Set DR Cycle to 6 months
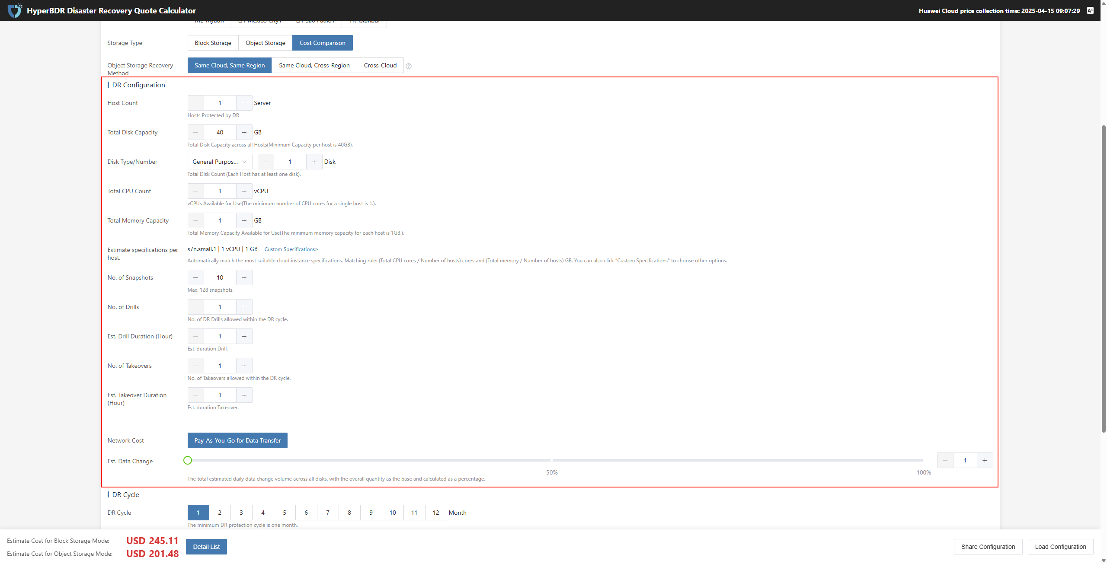Viewport: 1107px width, 564px height. click(306, 513)
